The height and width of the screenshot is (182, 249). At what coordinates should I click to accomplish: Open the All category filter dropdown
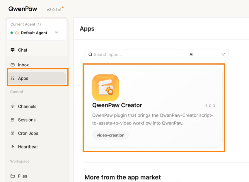207,54
